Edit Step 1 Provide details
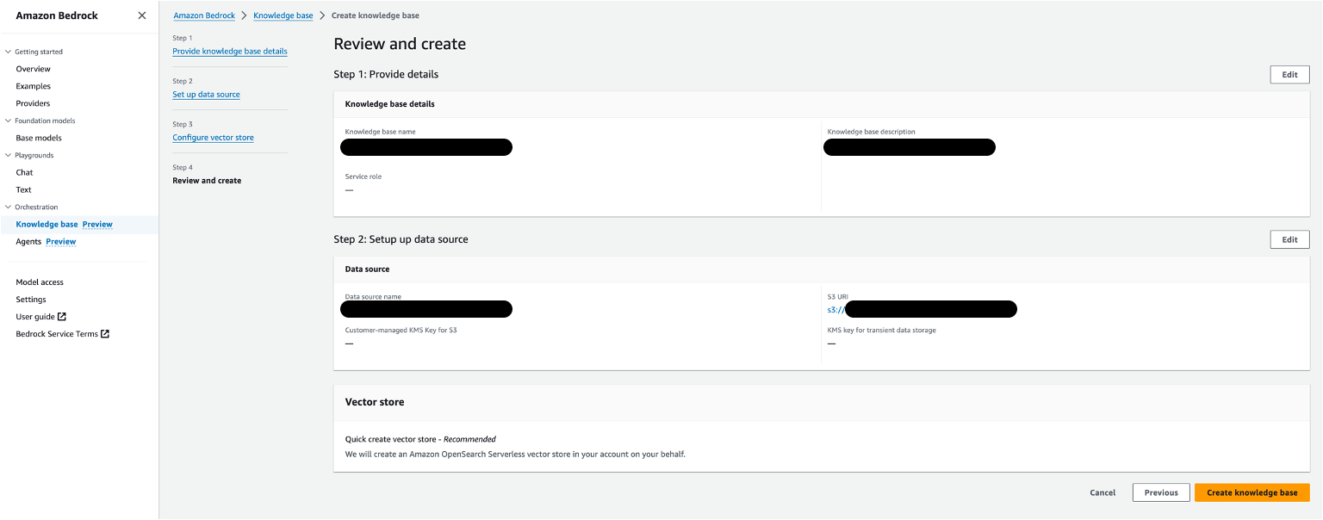Screen dimensions: 1323x520 (x=1289, y=75)
